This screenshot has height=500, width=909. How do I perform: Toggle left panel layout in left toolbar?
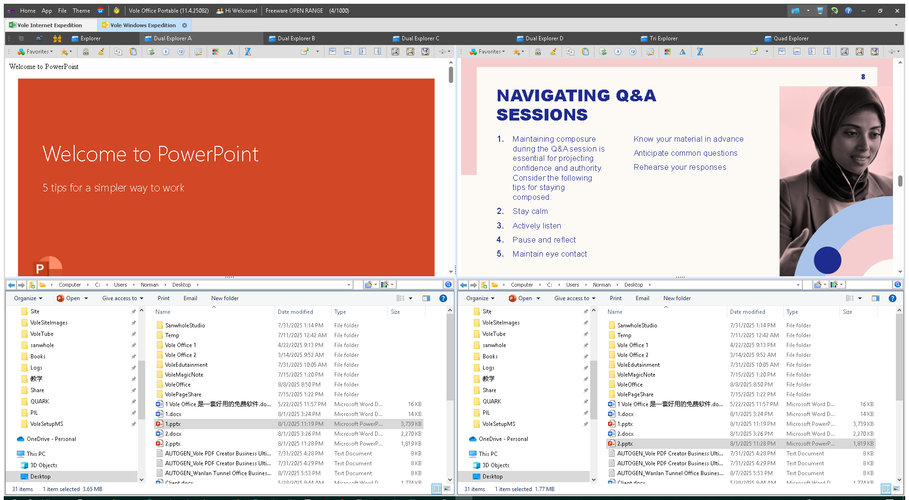[362, 52]
